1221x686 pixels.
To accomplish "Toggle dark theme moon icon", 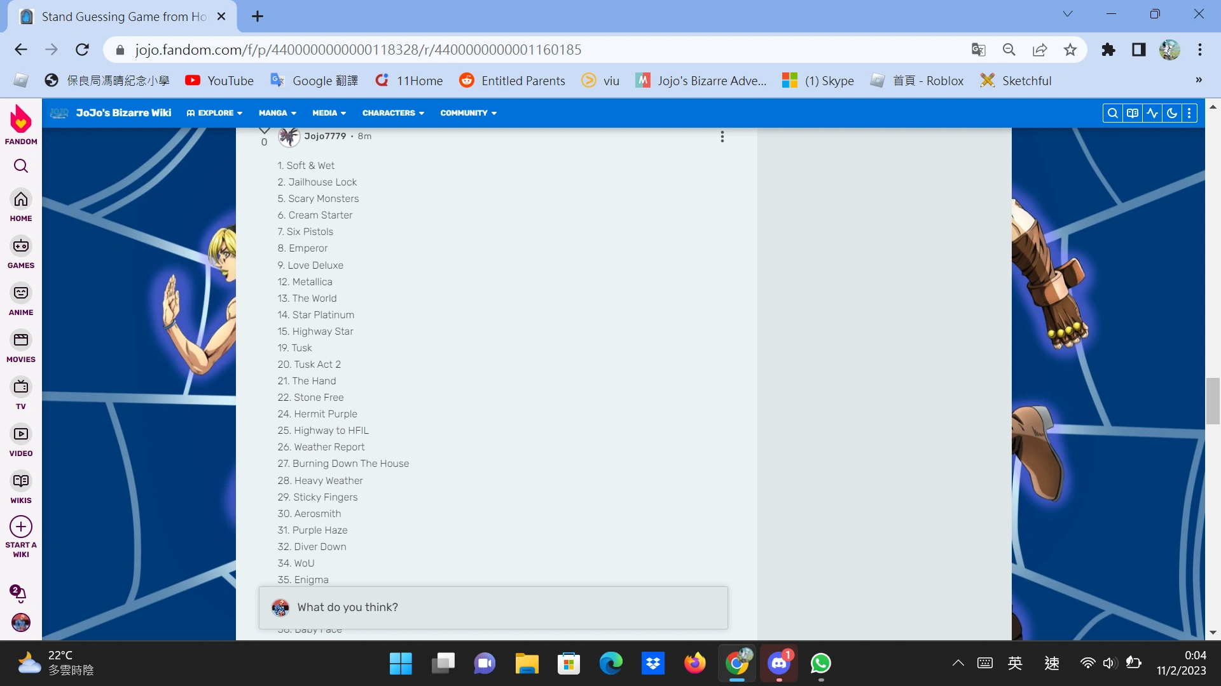I will (1171, 113).
